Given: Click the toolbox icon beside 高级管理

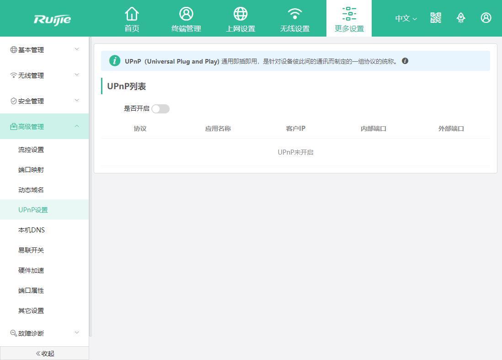Looking at the screenshot, I should point(13,127).
